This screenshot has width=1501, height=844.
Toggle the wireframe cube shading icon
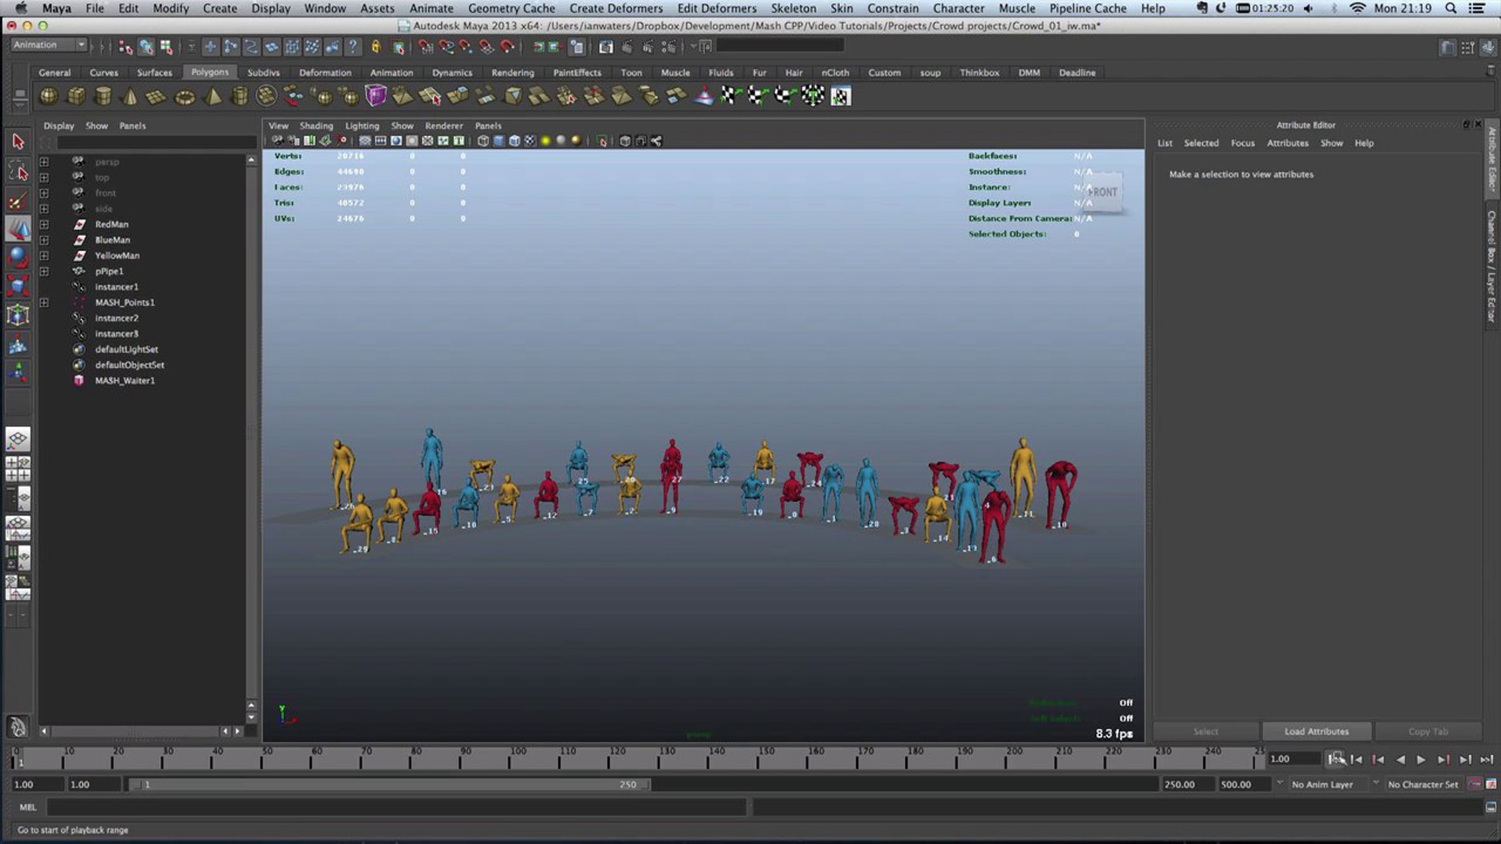[483, 141]
